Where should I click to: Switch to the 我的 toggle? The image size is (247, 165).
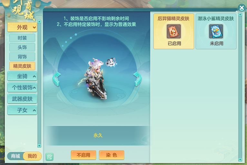(32, 156)
